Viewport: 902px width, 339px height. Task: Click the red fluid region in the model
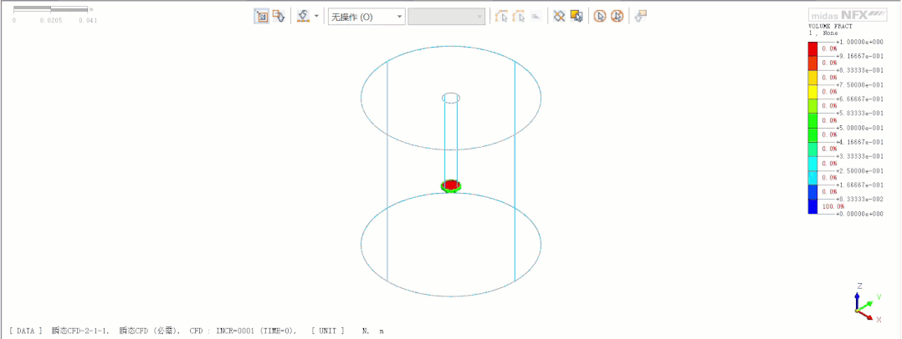(x=451, y=184)
